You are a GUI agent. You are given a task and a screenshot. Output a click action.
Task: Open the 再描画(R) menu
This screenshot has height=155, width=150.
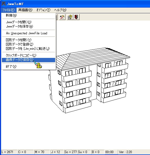[x=26, y=10]
